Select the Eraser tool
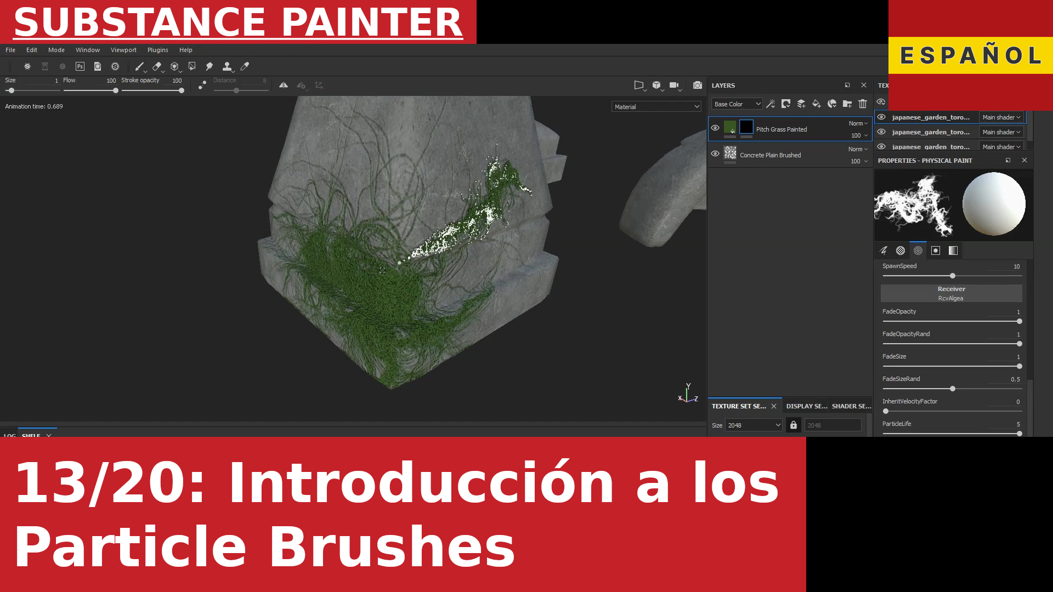 (x=157, y=66)
